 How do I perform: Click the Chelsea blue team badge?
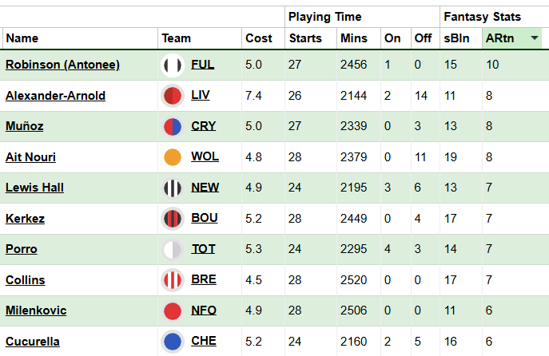tap(173, 342)
